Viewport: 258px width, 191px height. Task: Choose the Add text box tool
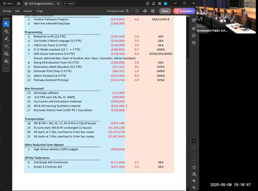6,54
